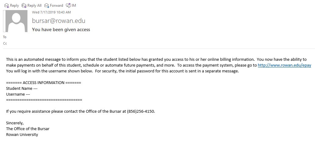Start an instant message via IM label
Viewport: 315px width, 157px height.
(74, 5)
